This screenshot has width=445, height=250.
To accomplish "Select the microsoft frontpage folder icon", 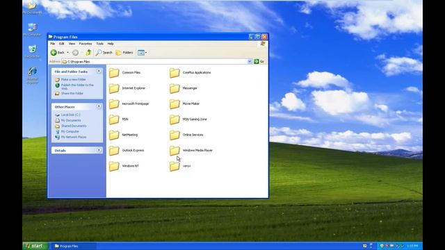I will click(114, 104).
